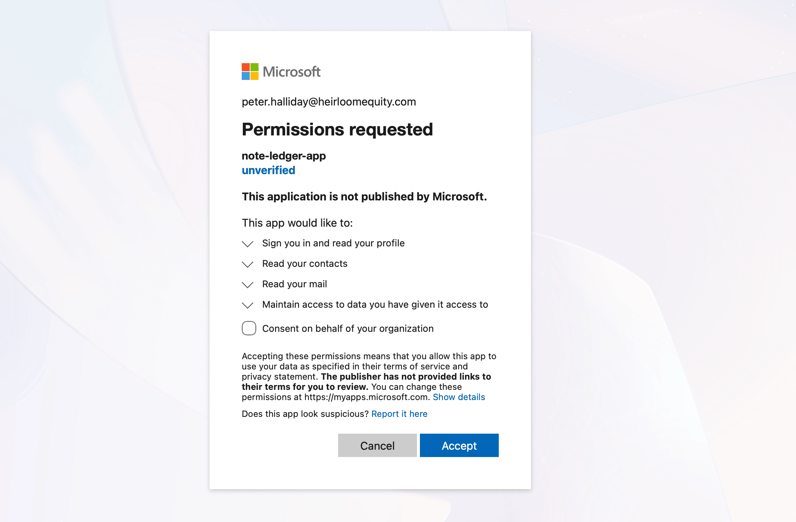Viewport: 796px width, 522px height.
Task: Click the "note-ledger-app" application name
Action: click(284, 156)
